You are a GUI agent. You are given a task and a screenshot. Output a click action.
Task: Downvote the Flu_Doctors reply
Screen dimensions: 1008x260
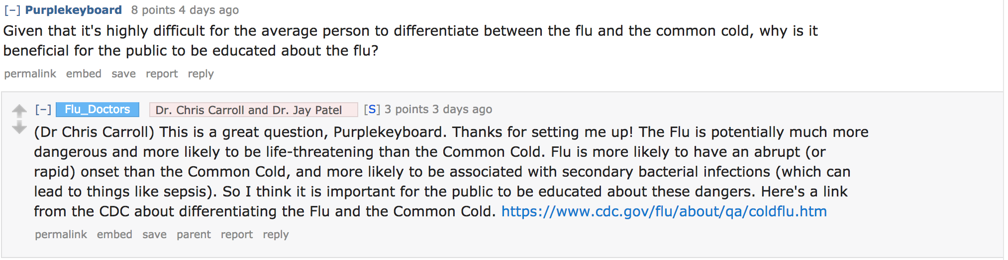tap(19, 128)
